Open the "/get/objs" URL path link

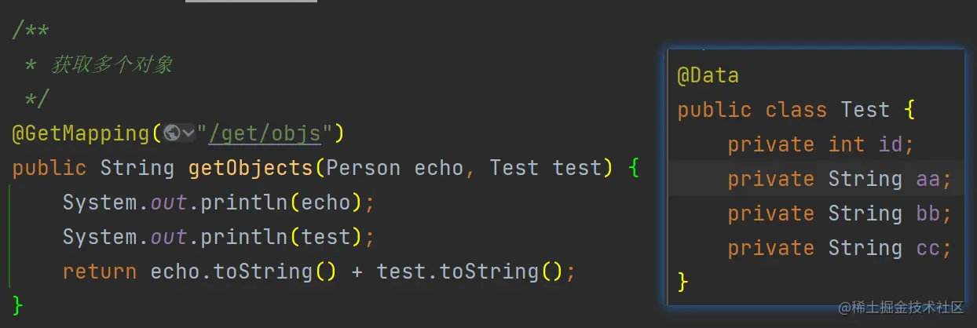[x=265, y=133]
